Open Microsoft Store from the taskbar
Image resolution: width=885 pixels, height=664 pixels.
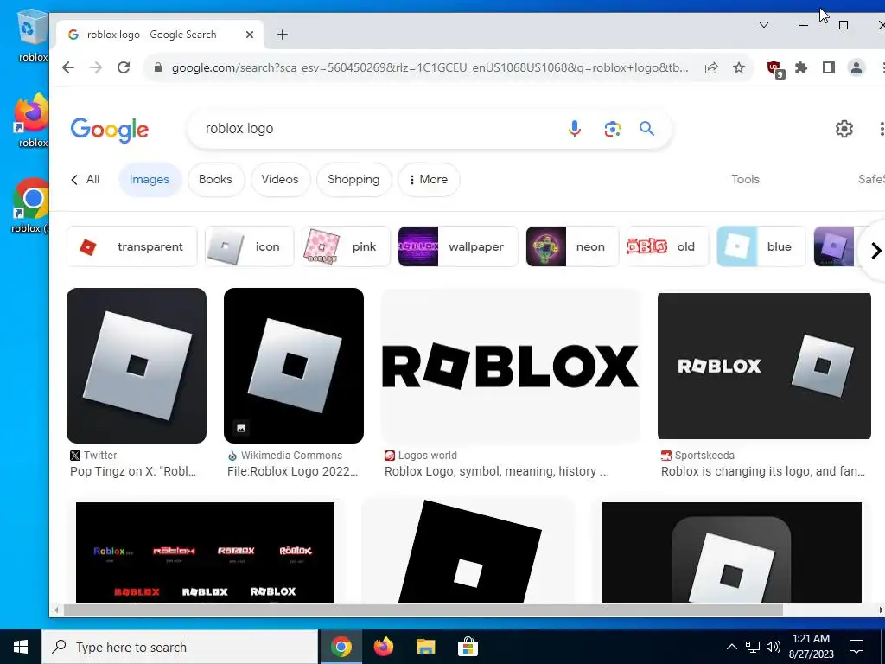[x=468, y=647]
